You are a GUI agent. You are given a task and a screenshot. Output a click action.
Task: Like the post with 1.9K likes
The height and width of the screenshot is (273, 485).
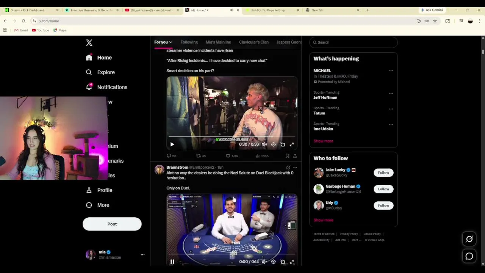point(232,156)
